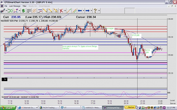Click the 'Curr 235.95' price readout
This screenshot has width=177, height=110.
(12, 17)
